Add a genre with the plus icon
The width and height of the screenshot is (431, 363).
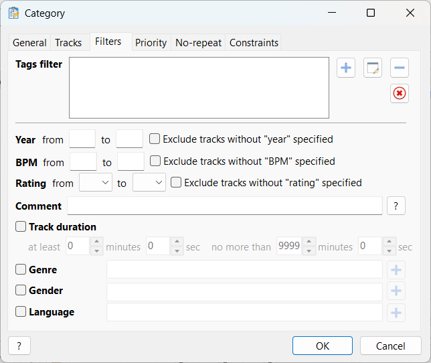click(x=396, y=270)
